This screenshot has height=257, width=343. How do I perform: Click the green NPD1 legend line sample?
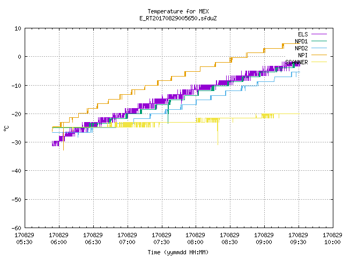[x=319, y=41]
